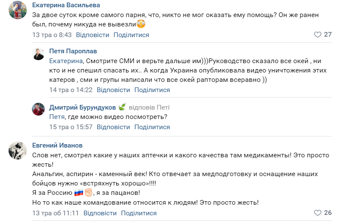Click Відповісти under Петя Пароплав's comment
The width and height of the screenshot is (342, 223).
click(x=113, y=90)
